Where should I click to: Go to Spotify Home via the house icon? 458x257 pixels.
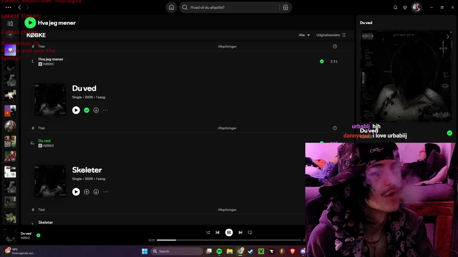[171, 7]
